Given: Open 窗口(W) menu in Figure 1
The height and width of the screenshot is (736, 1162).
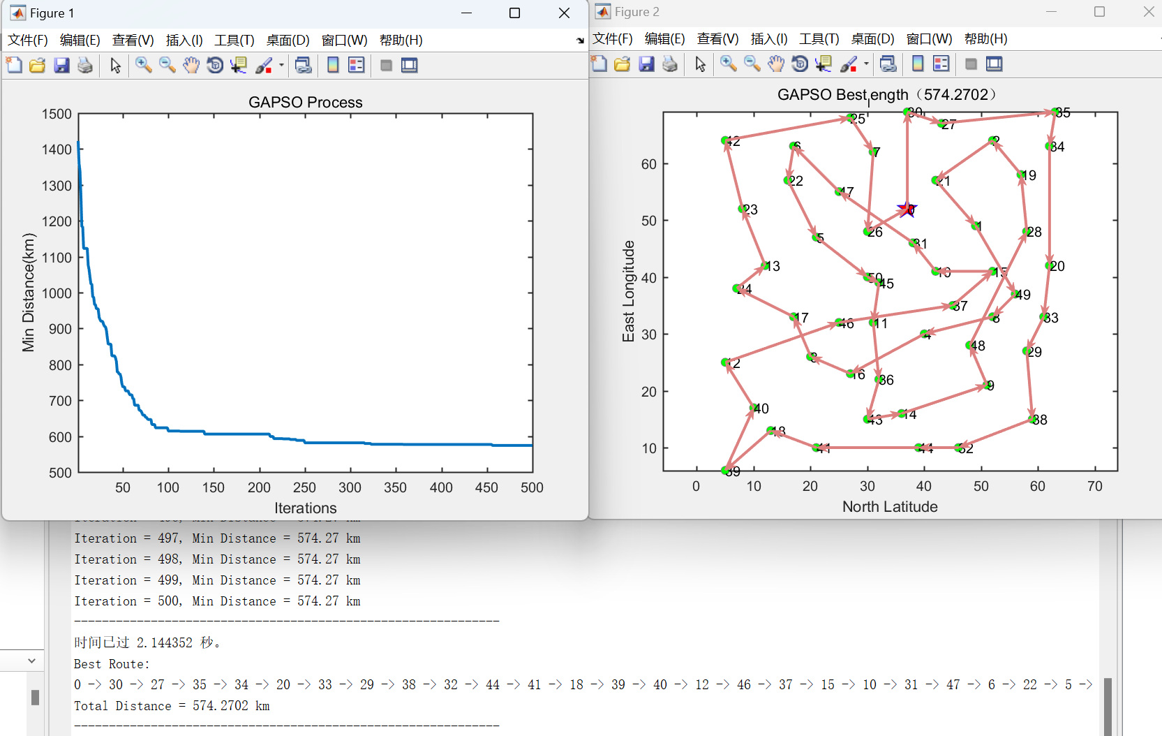Looking at the screenshot, I should 345,41.
